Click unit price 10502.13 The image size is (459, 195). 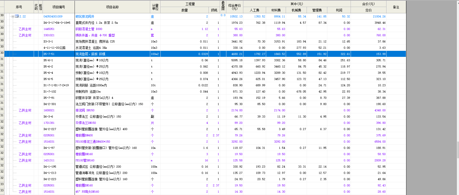(236, 16)
